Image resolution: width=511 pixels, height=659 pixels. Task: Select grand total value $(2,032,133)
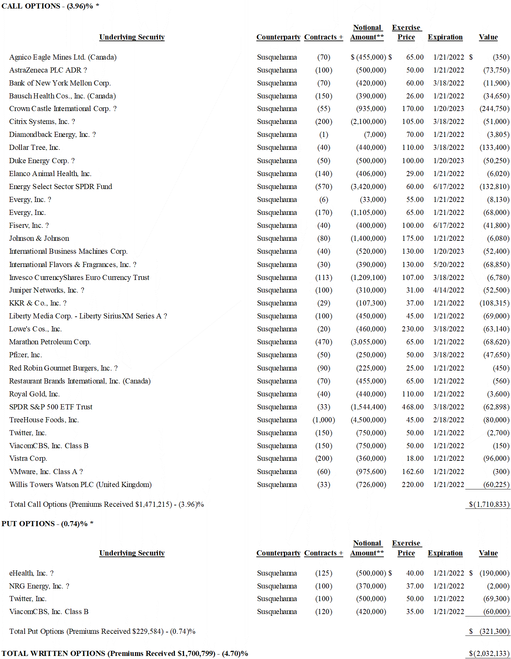click(x=489, y=654)
